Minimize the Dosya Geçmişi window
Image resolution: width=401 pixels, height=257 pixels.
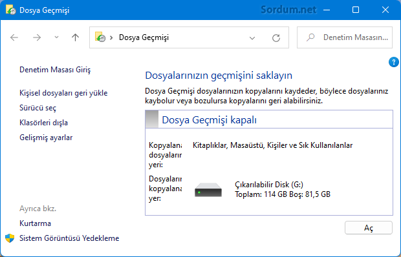point(327,10)
